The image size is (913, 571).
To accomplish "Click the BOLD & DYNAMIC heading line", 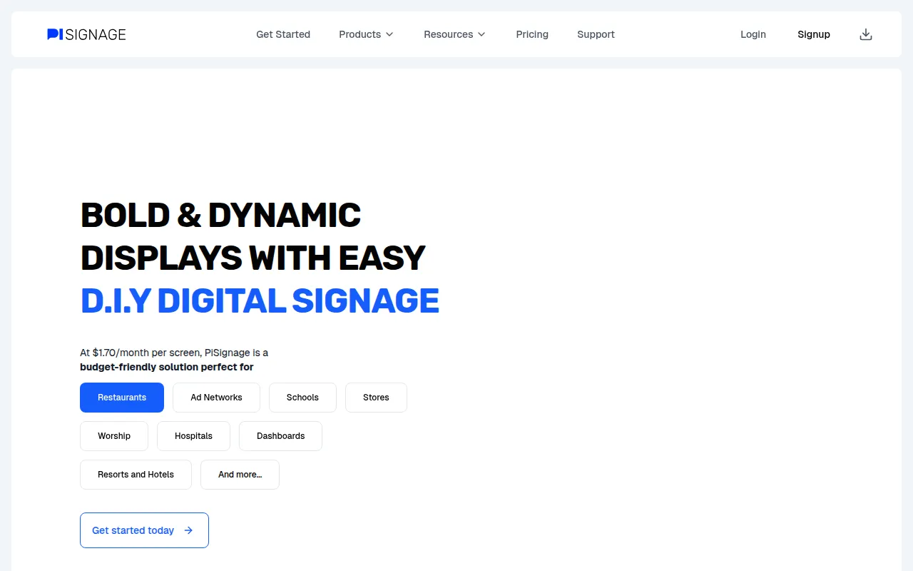I will tap(220, 215).
